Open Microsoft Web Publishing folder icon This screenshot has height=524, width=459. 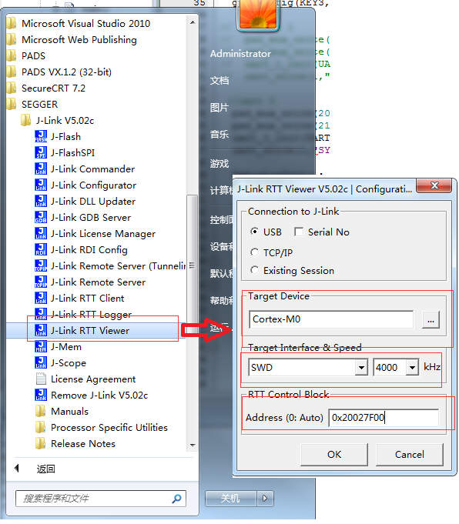pos(12,39)
